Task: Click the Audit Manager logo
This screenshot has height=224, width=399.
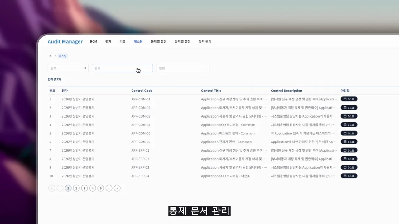Action: 65,41
